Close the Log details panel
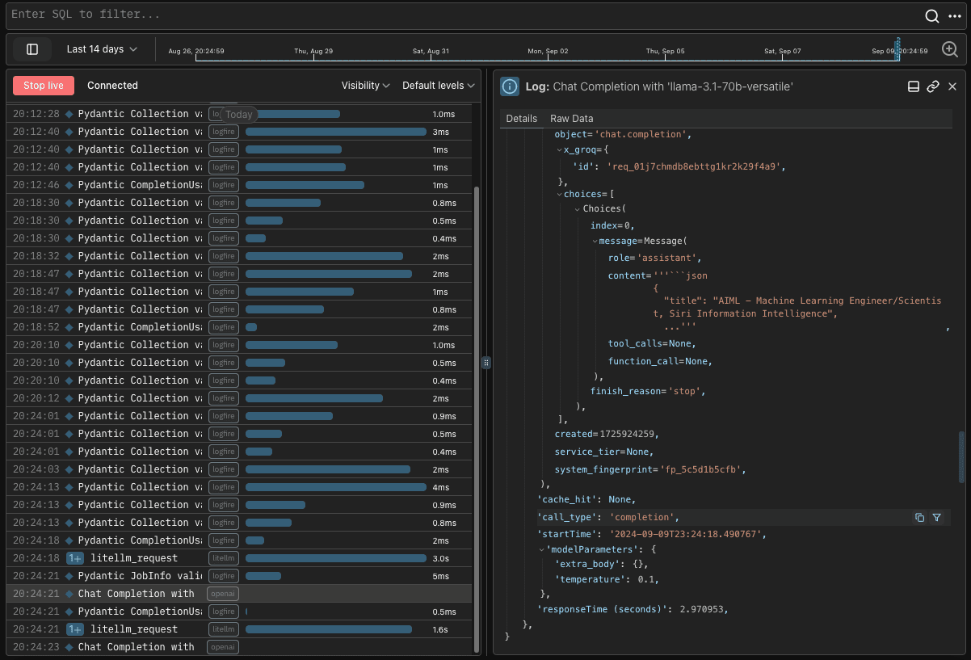Image resolution: width=971 pixels, height=660 pixels. [x=952, y=86]
